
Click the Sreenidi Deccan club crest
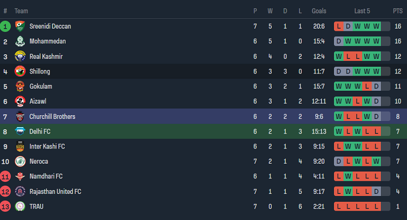20,26
